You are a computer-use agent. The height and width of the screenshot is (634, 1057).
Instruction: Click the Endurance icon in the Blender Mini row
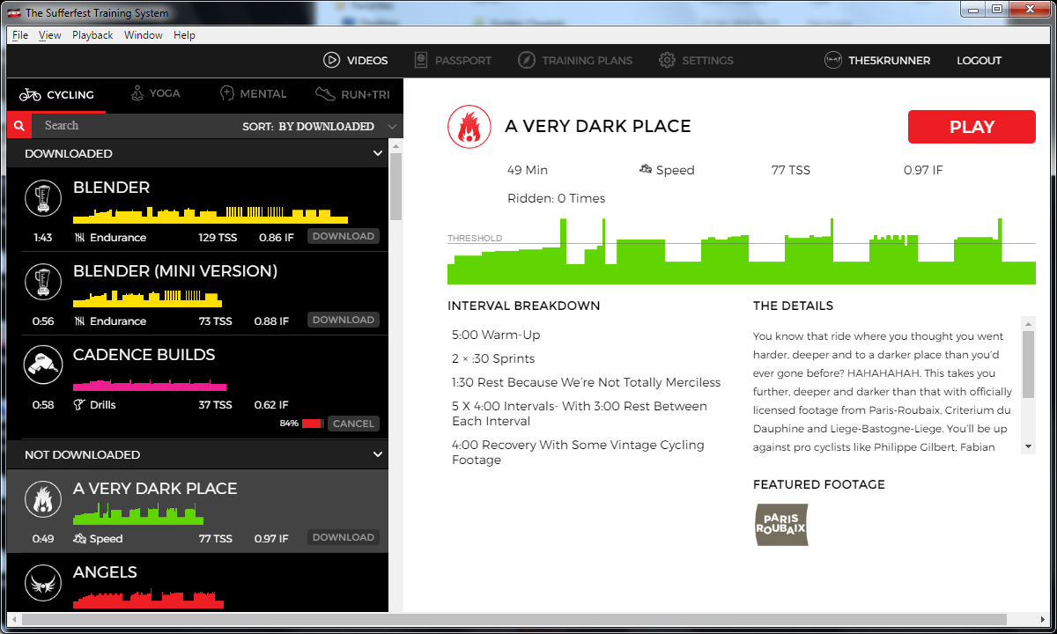pyautogui.click(x=80, y=321)
